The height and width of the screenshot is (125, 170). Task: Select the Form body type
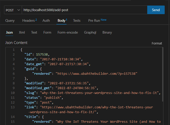point(47,32)
